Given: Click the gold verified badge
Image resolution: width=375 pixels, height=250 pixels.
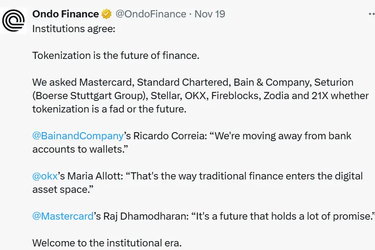Looking at the screenshot, I should coord(106,14).
